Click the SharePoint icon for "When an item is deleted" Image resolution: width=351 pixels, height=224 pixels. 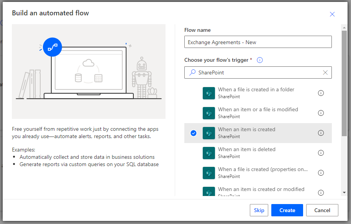click(209, 153)
